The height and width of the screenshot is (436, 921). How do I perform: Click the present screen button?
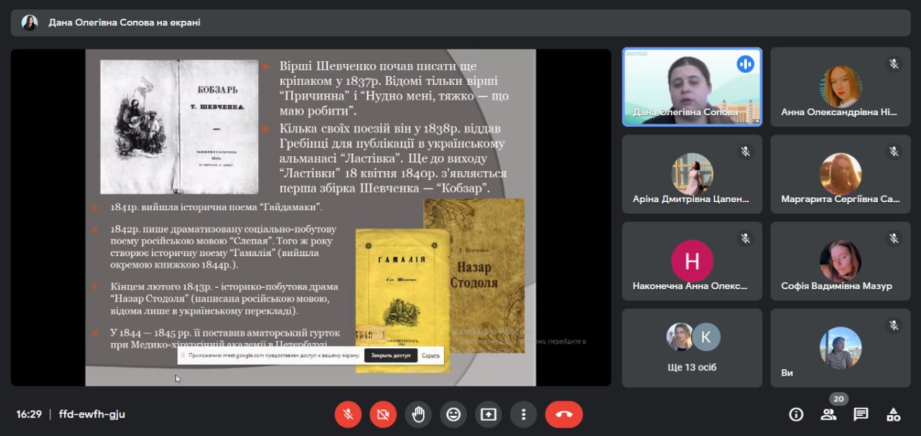pos(489,414)
